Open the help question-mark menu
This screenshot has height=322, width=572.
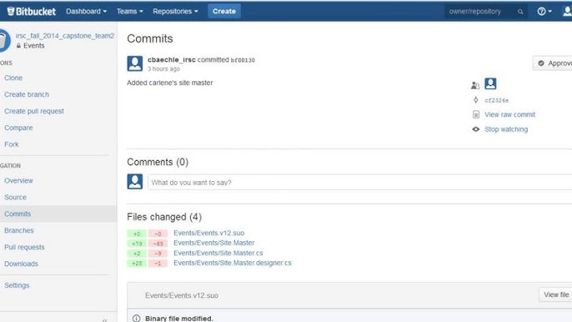[x=544, y=12]
